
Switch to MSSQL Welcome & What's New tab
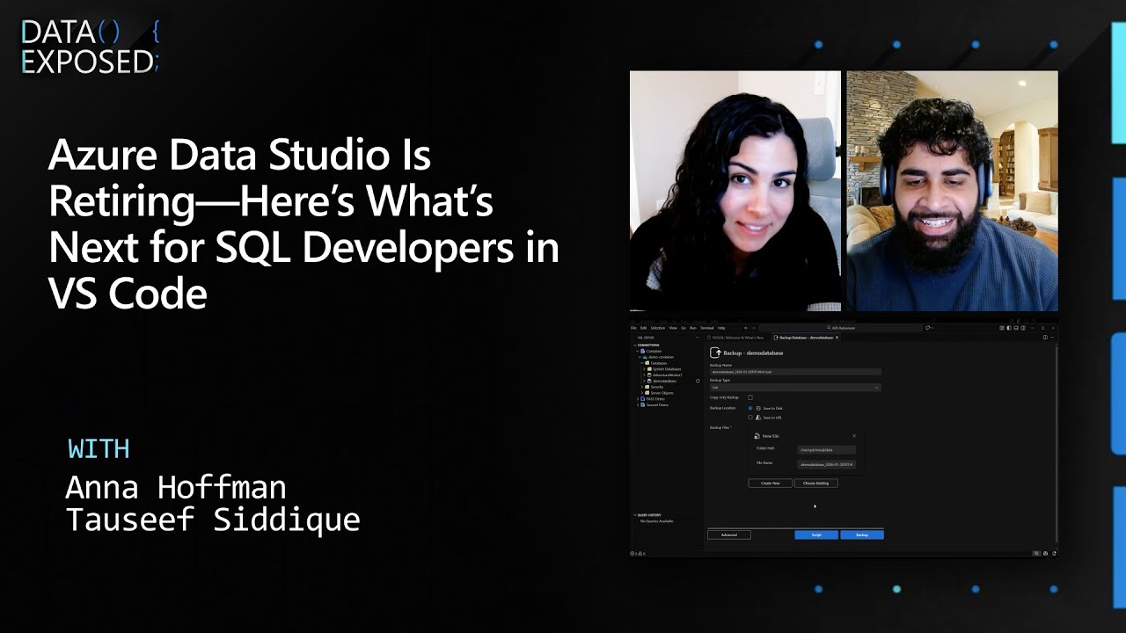point(738,338)
